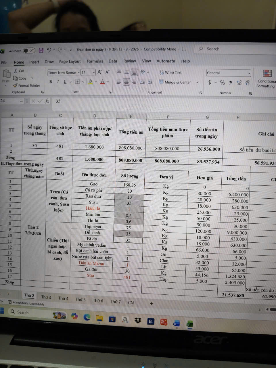Click the Borders grid icon

tap(77, 82)
